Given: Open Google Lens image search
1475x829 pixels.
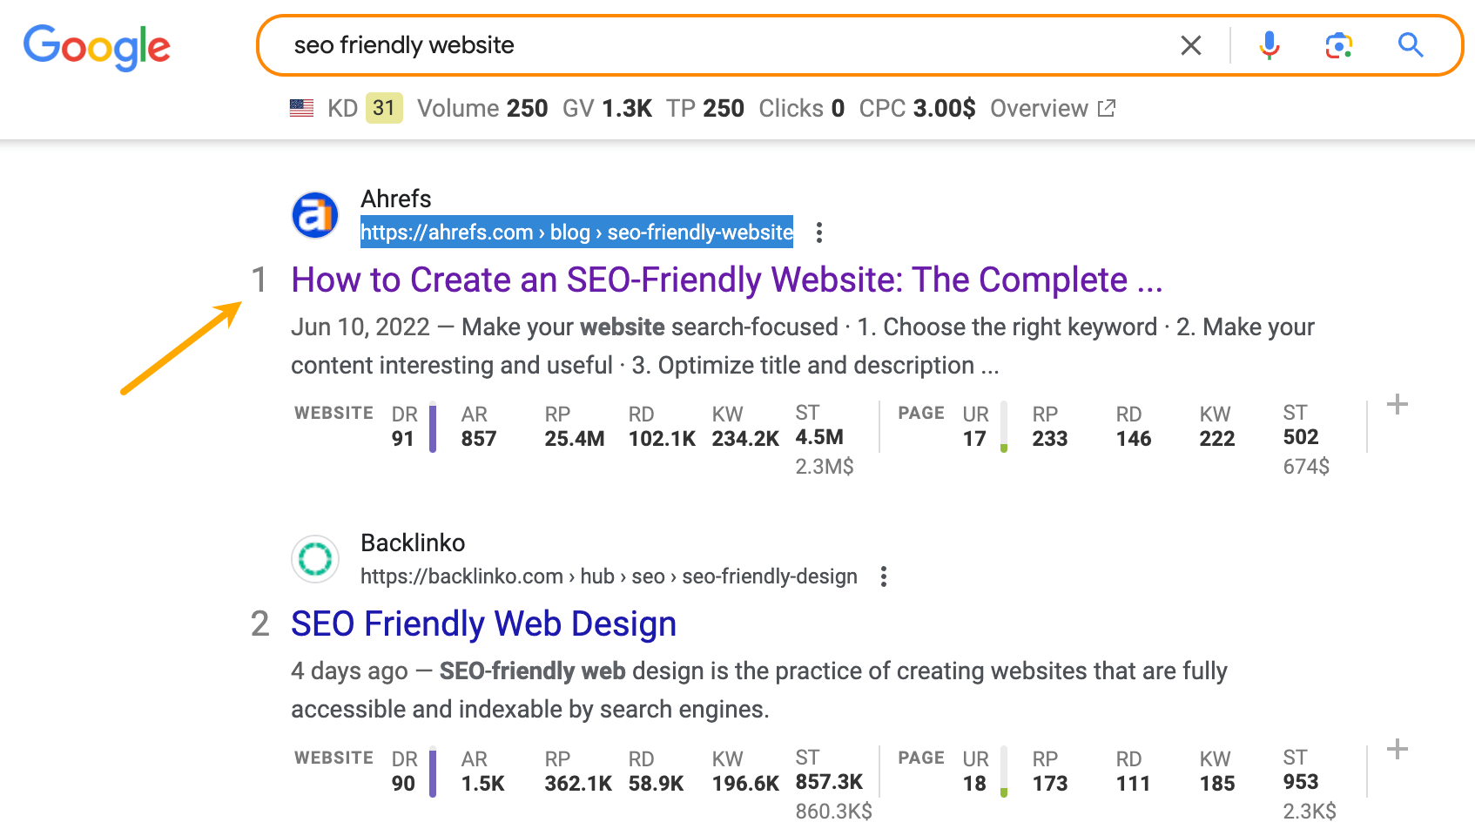Looking at the screenshot, I should click(x=1339, y=44).
